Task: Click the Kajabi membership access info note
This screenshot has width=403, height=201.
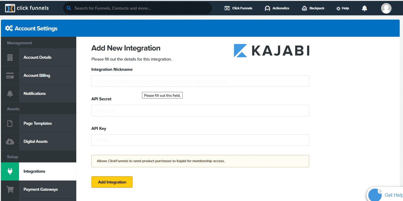Action: click(200, 161)
